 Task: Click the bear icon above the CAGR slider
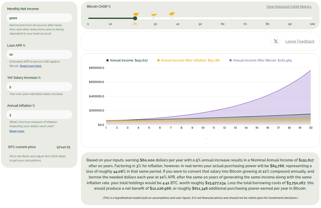tap(136, 14)
